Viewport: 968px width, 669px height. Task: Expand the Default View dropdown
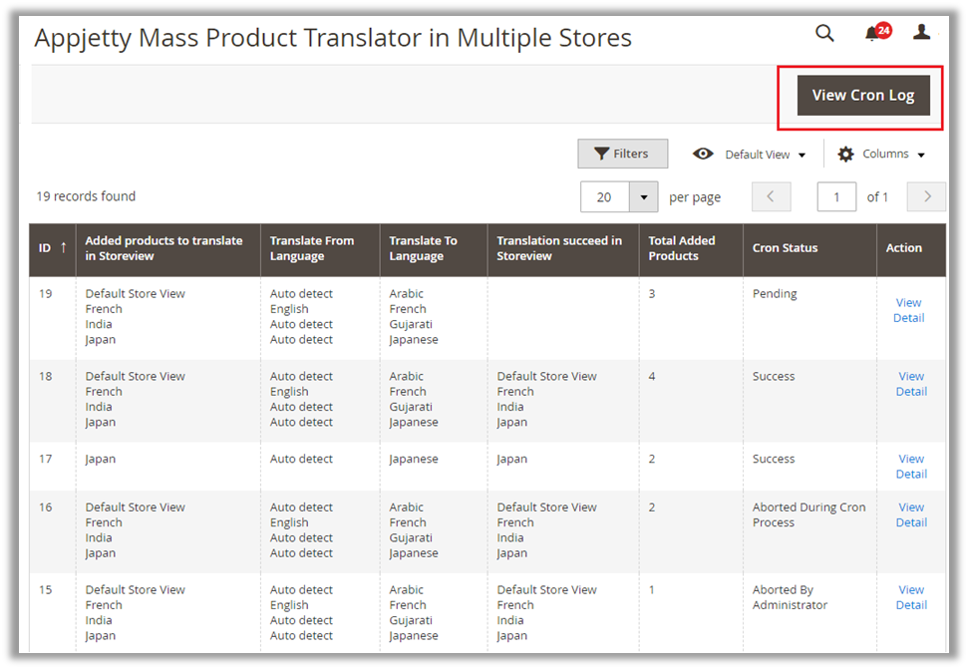click(750, 155)
